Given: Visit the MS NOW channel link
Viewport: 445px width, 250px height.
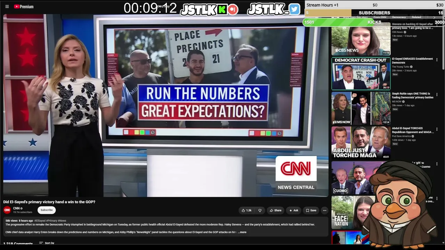Looking at the screenshot, I should click(x=397, y=101).
